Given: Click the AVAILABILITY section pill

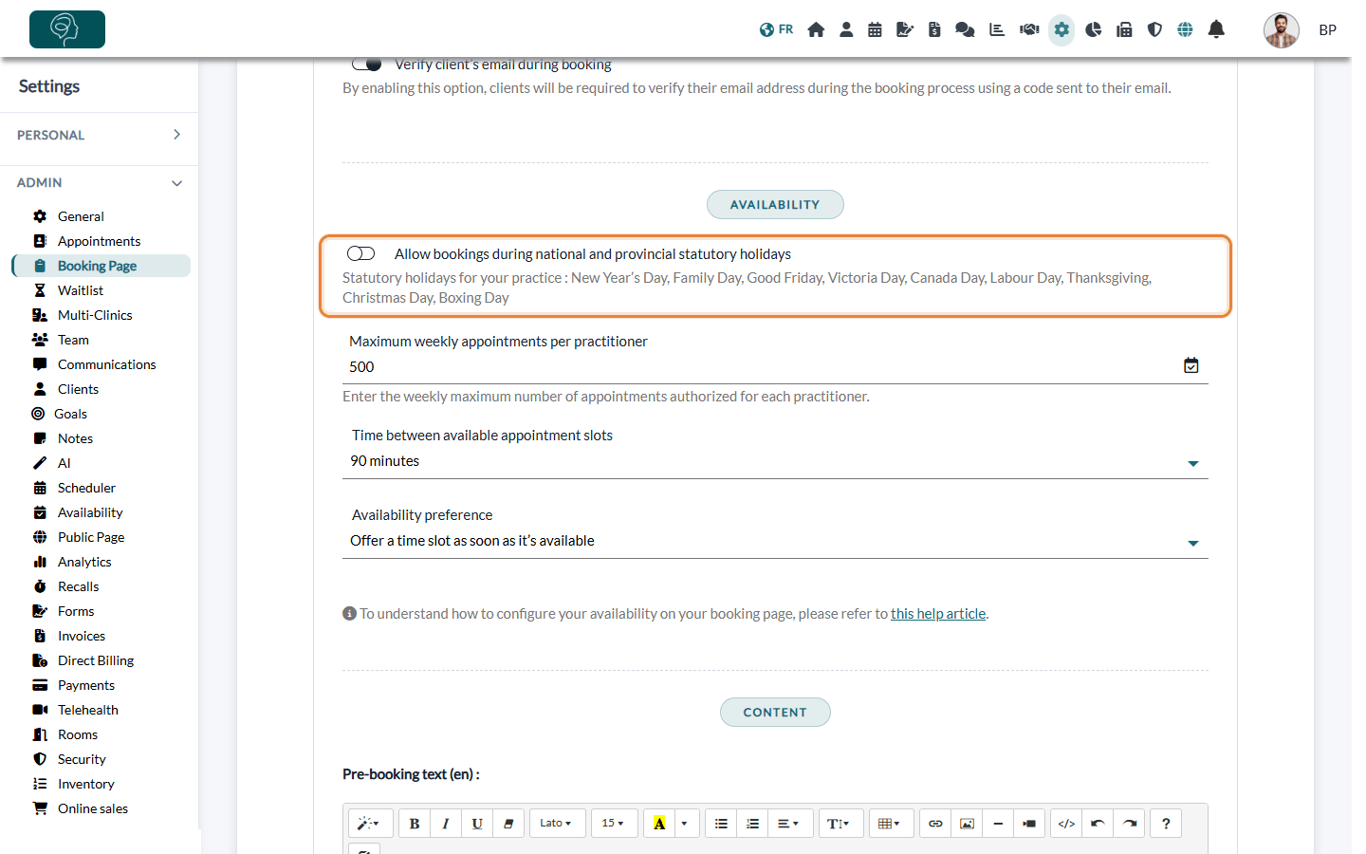Looking at the screenshot, I should [x=775, y=205].
